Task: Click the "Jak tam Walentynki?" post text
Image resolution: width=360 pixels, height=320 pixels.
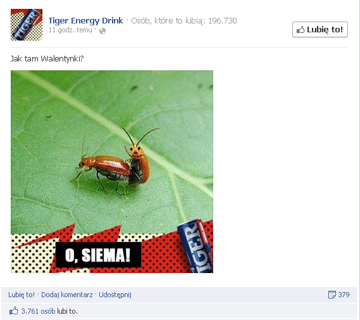Action: click(x=47, y=59)
